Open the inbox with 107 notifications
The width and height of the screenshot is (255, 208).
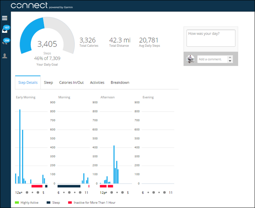(5, 30)
